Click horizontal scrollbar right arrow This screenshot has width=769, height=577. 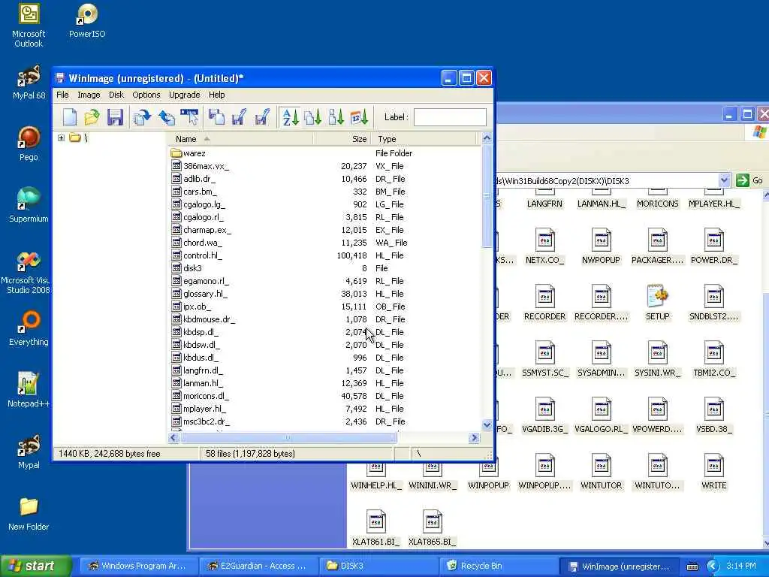(474, 438)
